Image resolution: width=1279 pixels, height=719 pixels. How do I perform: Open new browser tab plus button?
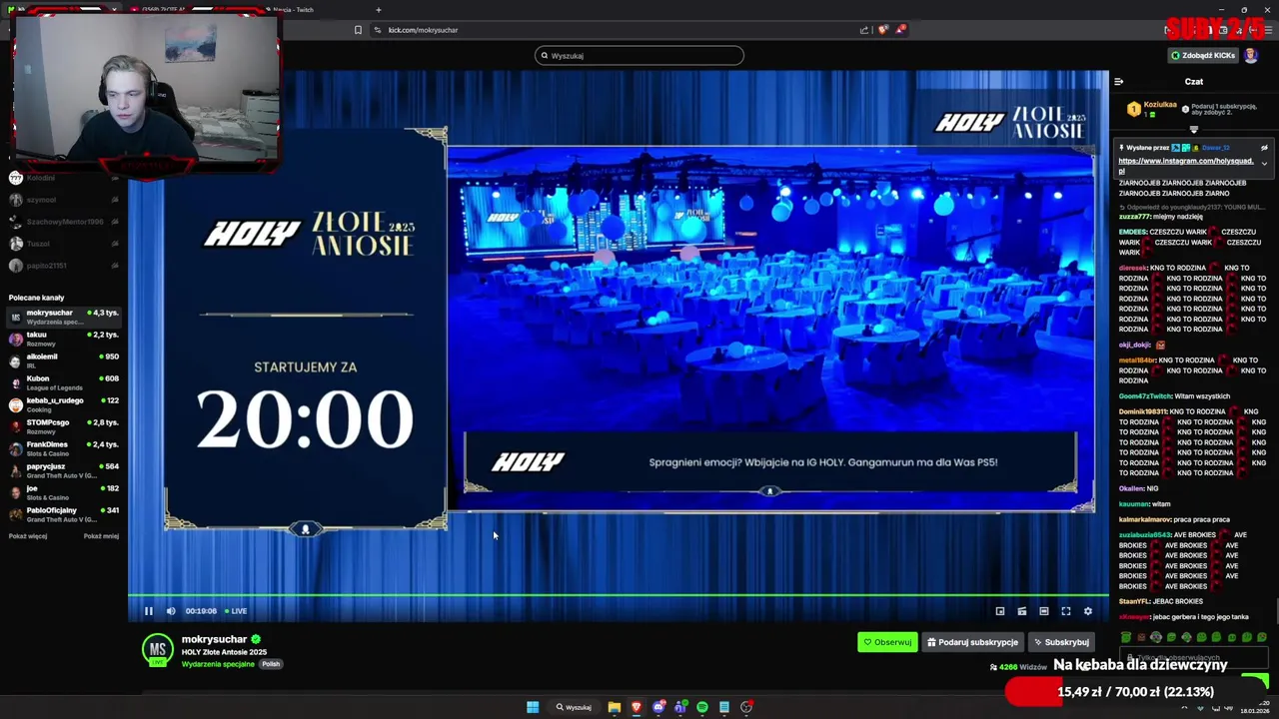pos(379,10)
